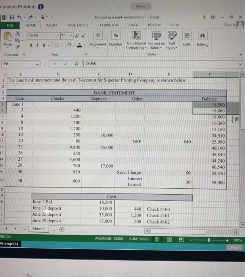Click the Decrease Font Size icon
Image resolution: width=245 pixels, height=277 pixels.
83,36
